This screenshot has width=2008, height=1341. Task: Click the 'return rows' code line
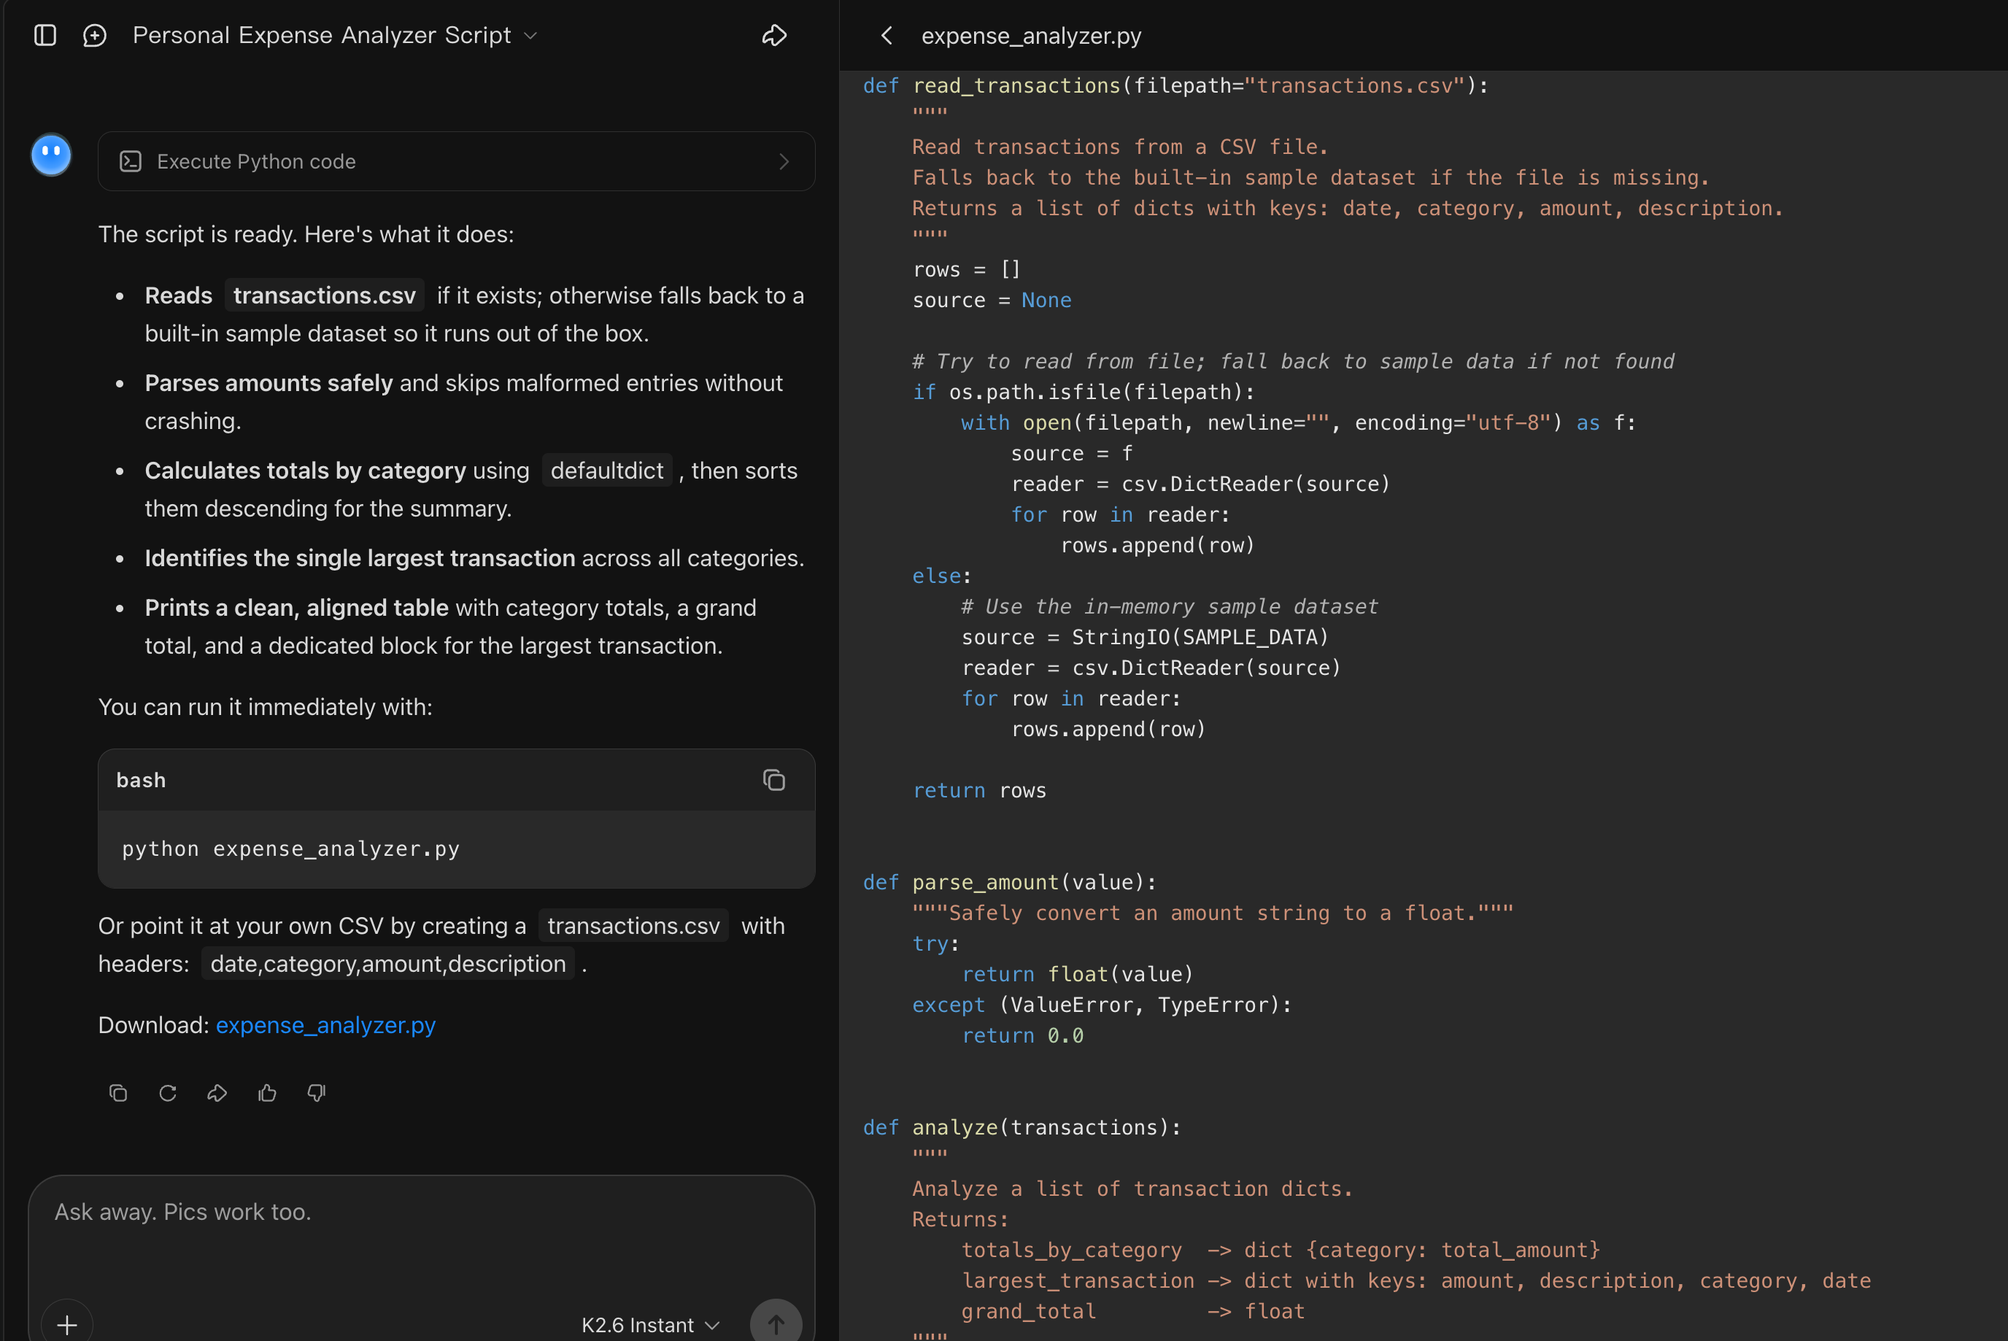pos(979,790)
